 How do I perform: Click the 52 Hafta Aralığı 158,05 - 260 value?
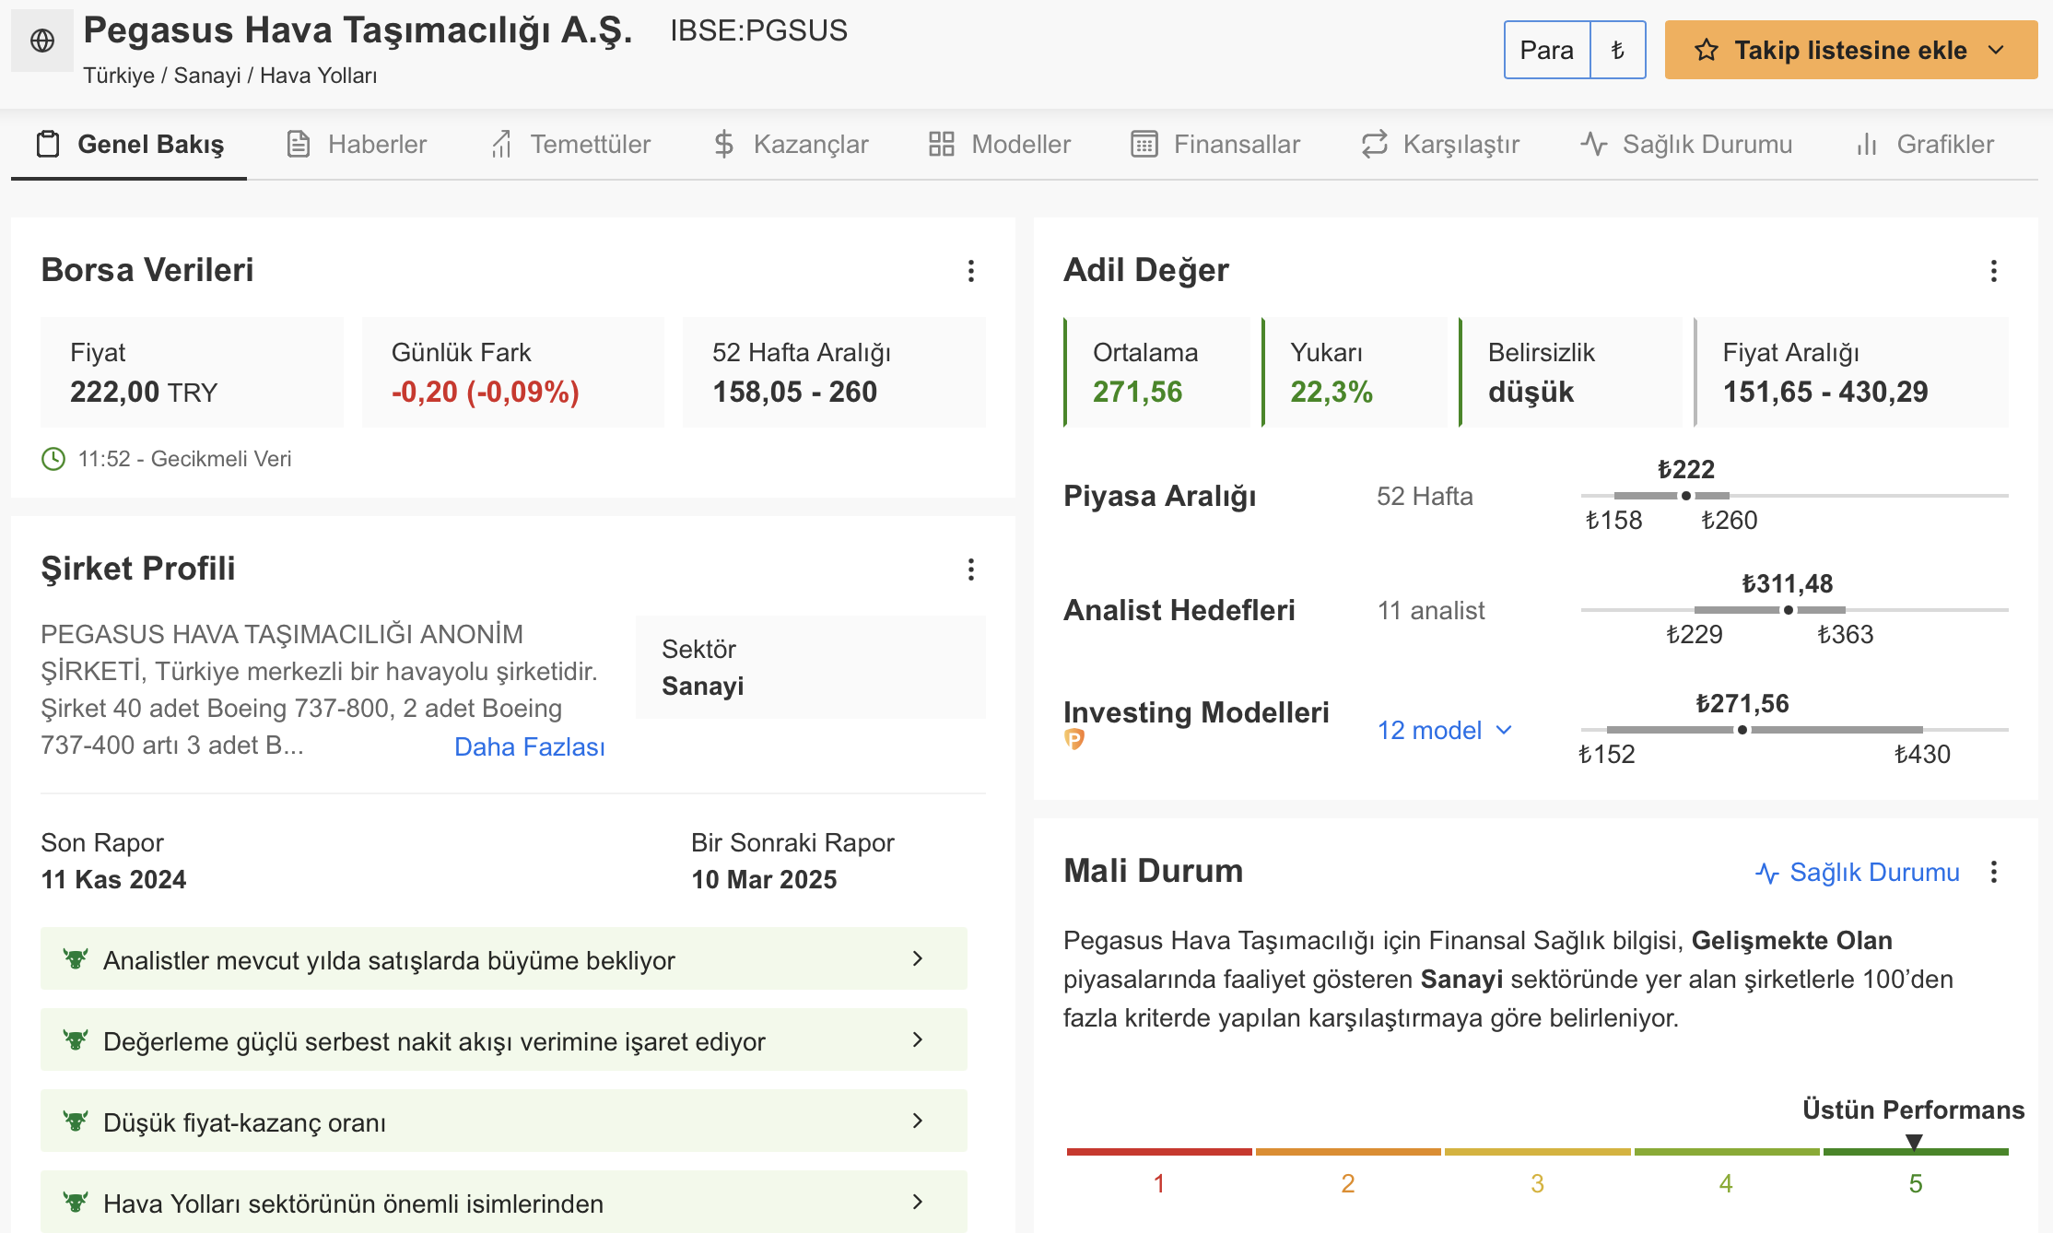click(x=794, y=393)
